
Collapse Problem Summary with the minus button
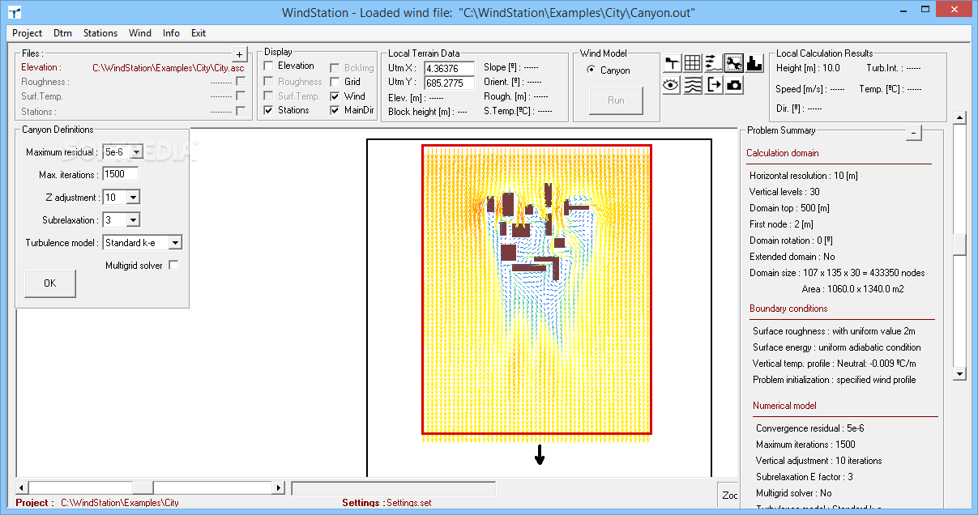point(914,133)
